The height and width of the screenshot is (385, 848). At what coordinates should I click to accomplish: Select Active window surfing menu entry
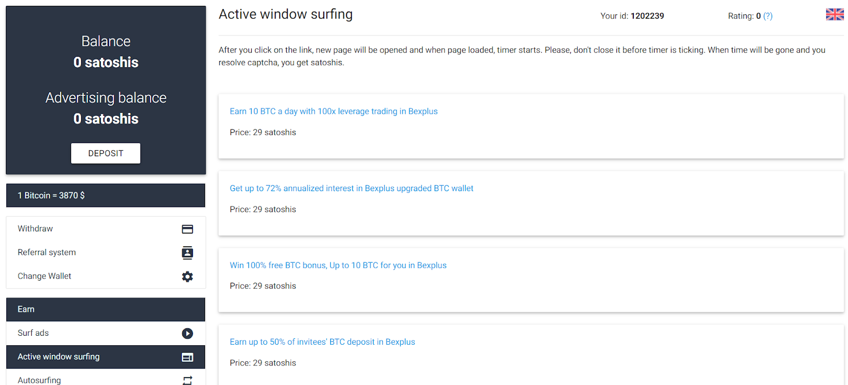tap(59, 357)
